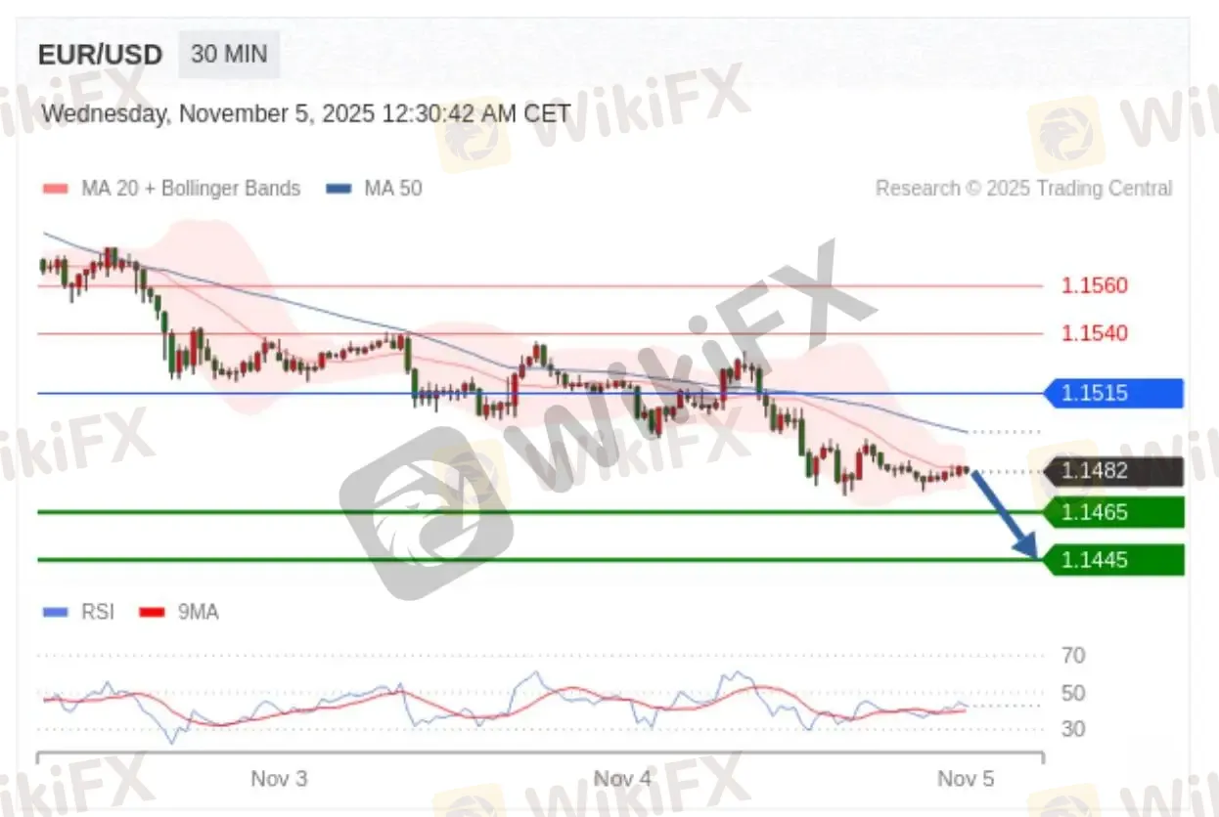Click the 9MA legend label
This screenshot has width=1219, height=817.
tap(199, 613)
